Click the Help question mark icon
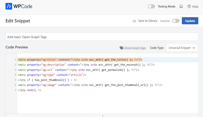The width and height of the screenshot is (203, 117). pyautogui.click(x=189, y=6)
